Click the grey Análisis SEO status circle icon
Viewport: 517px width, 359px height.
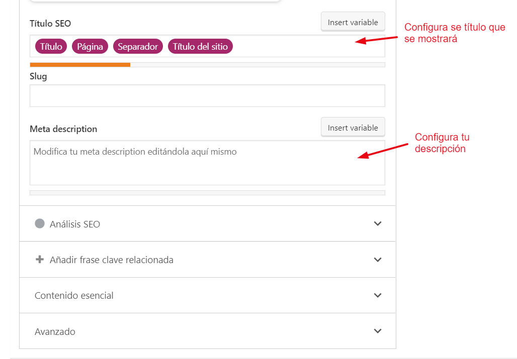click(x=40, y=223)
